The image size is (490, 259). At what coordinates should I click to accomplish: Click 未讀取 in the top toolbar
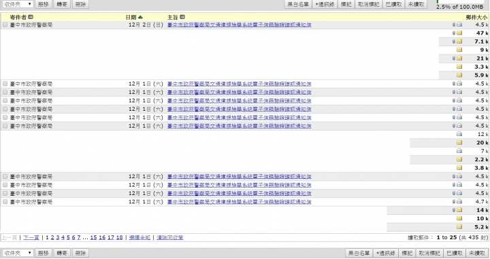click(416, 4)
